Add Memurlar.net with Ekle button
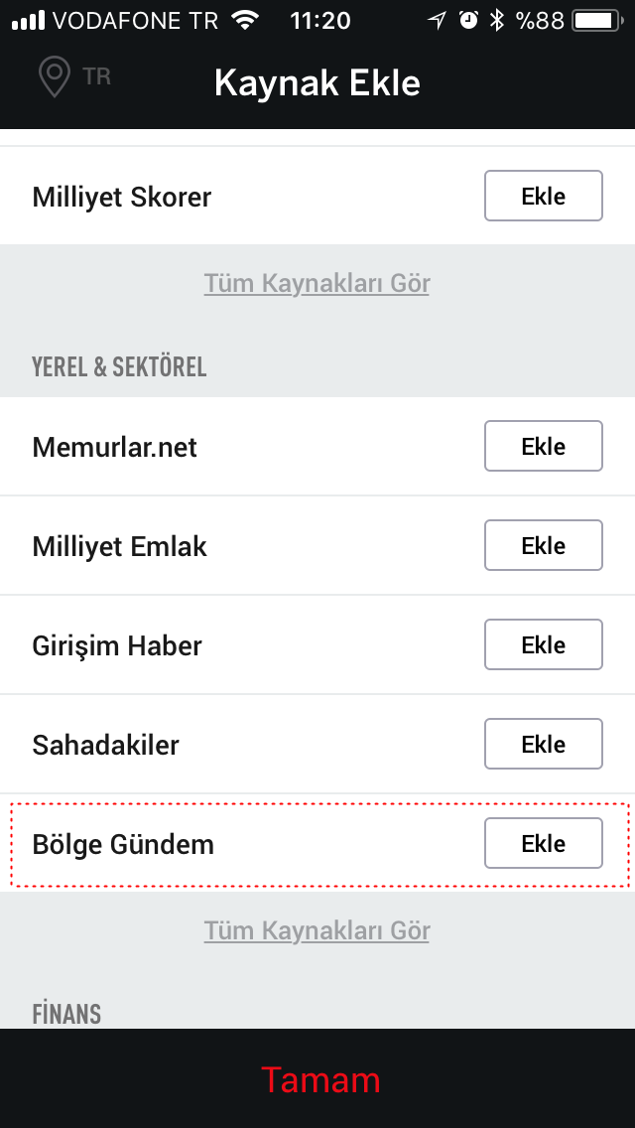 pos(543,446)
